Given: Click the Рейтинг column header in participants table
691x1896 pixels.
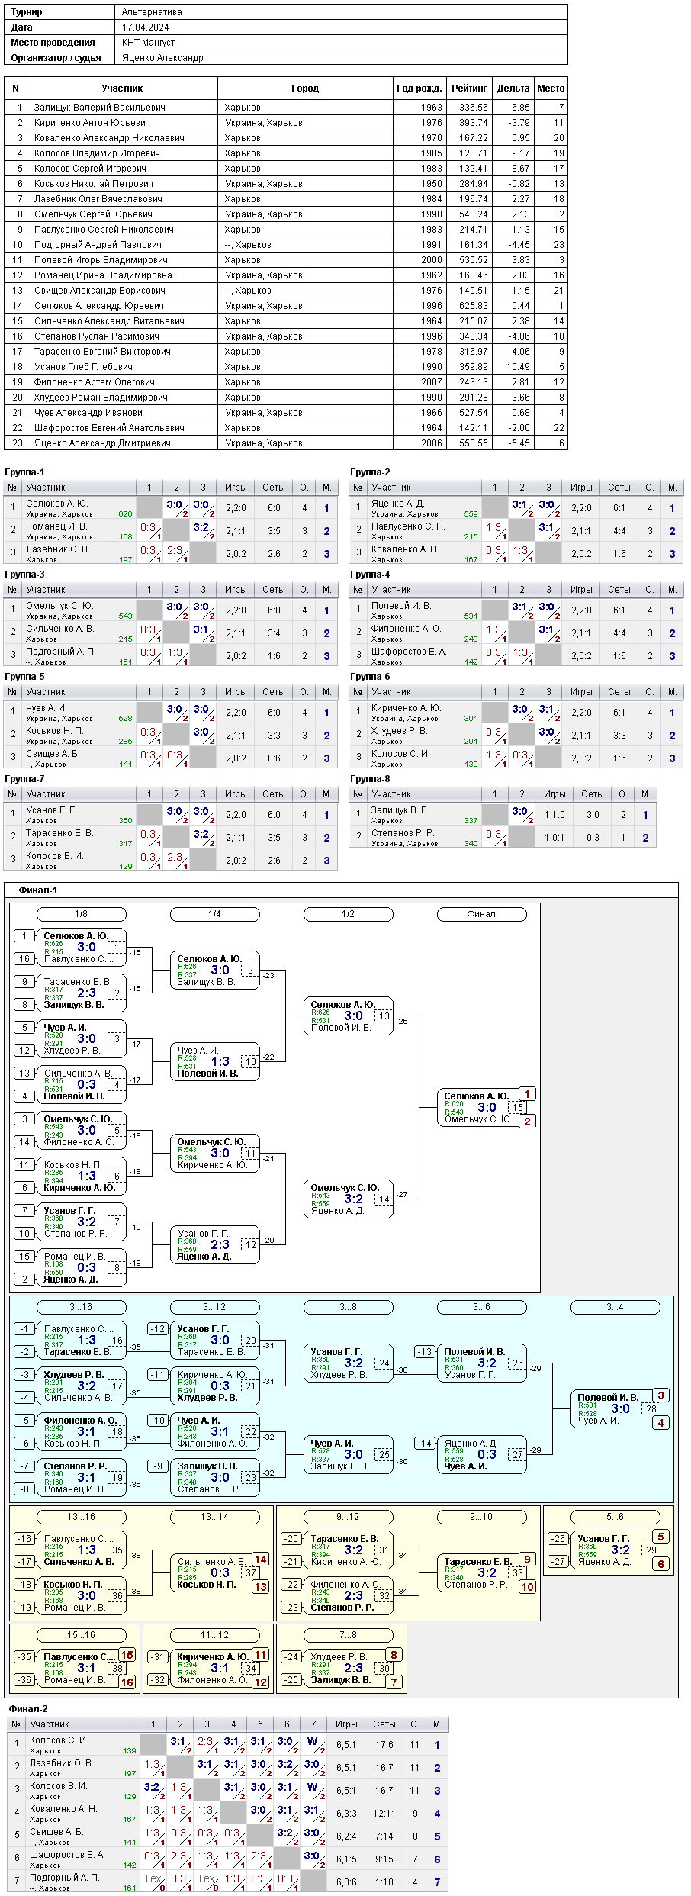Looking at the screenshot, I should point(468,89).
